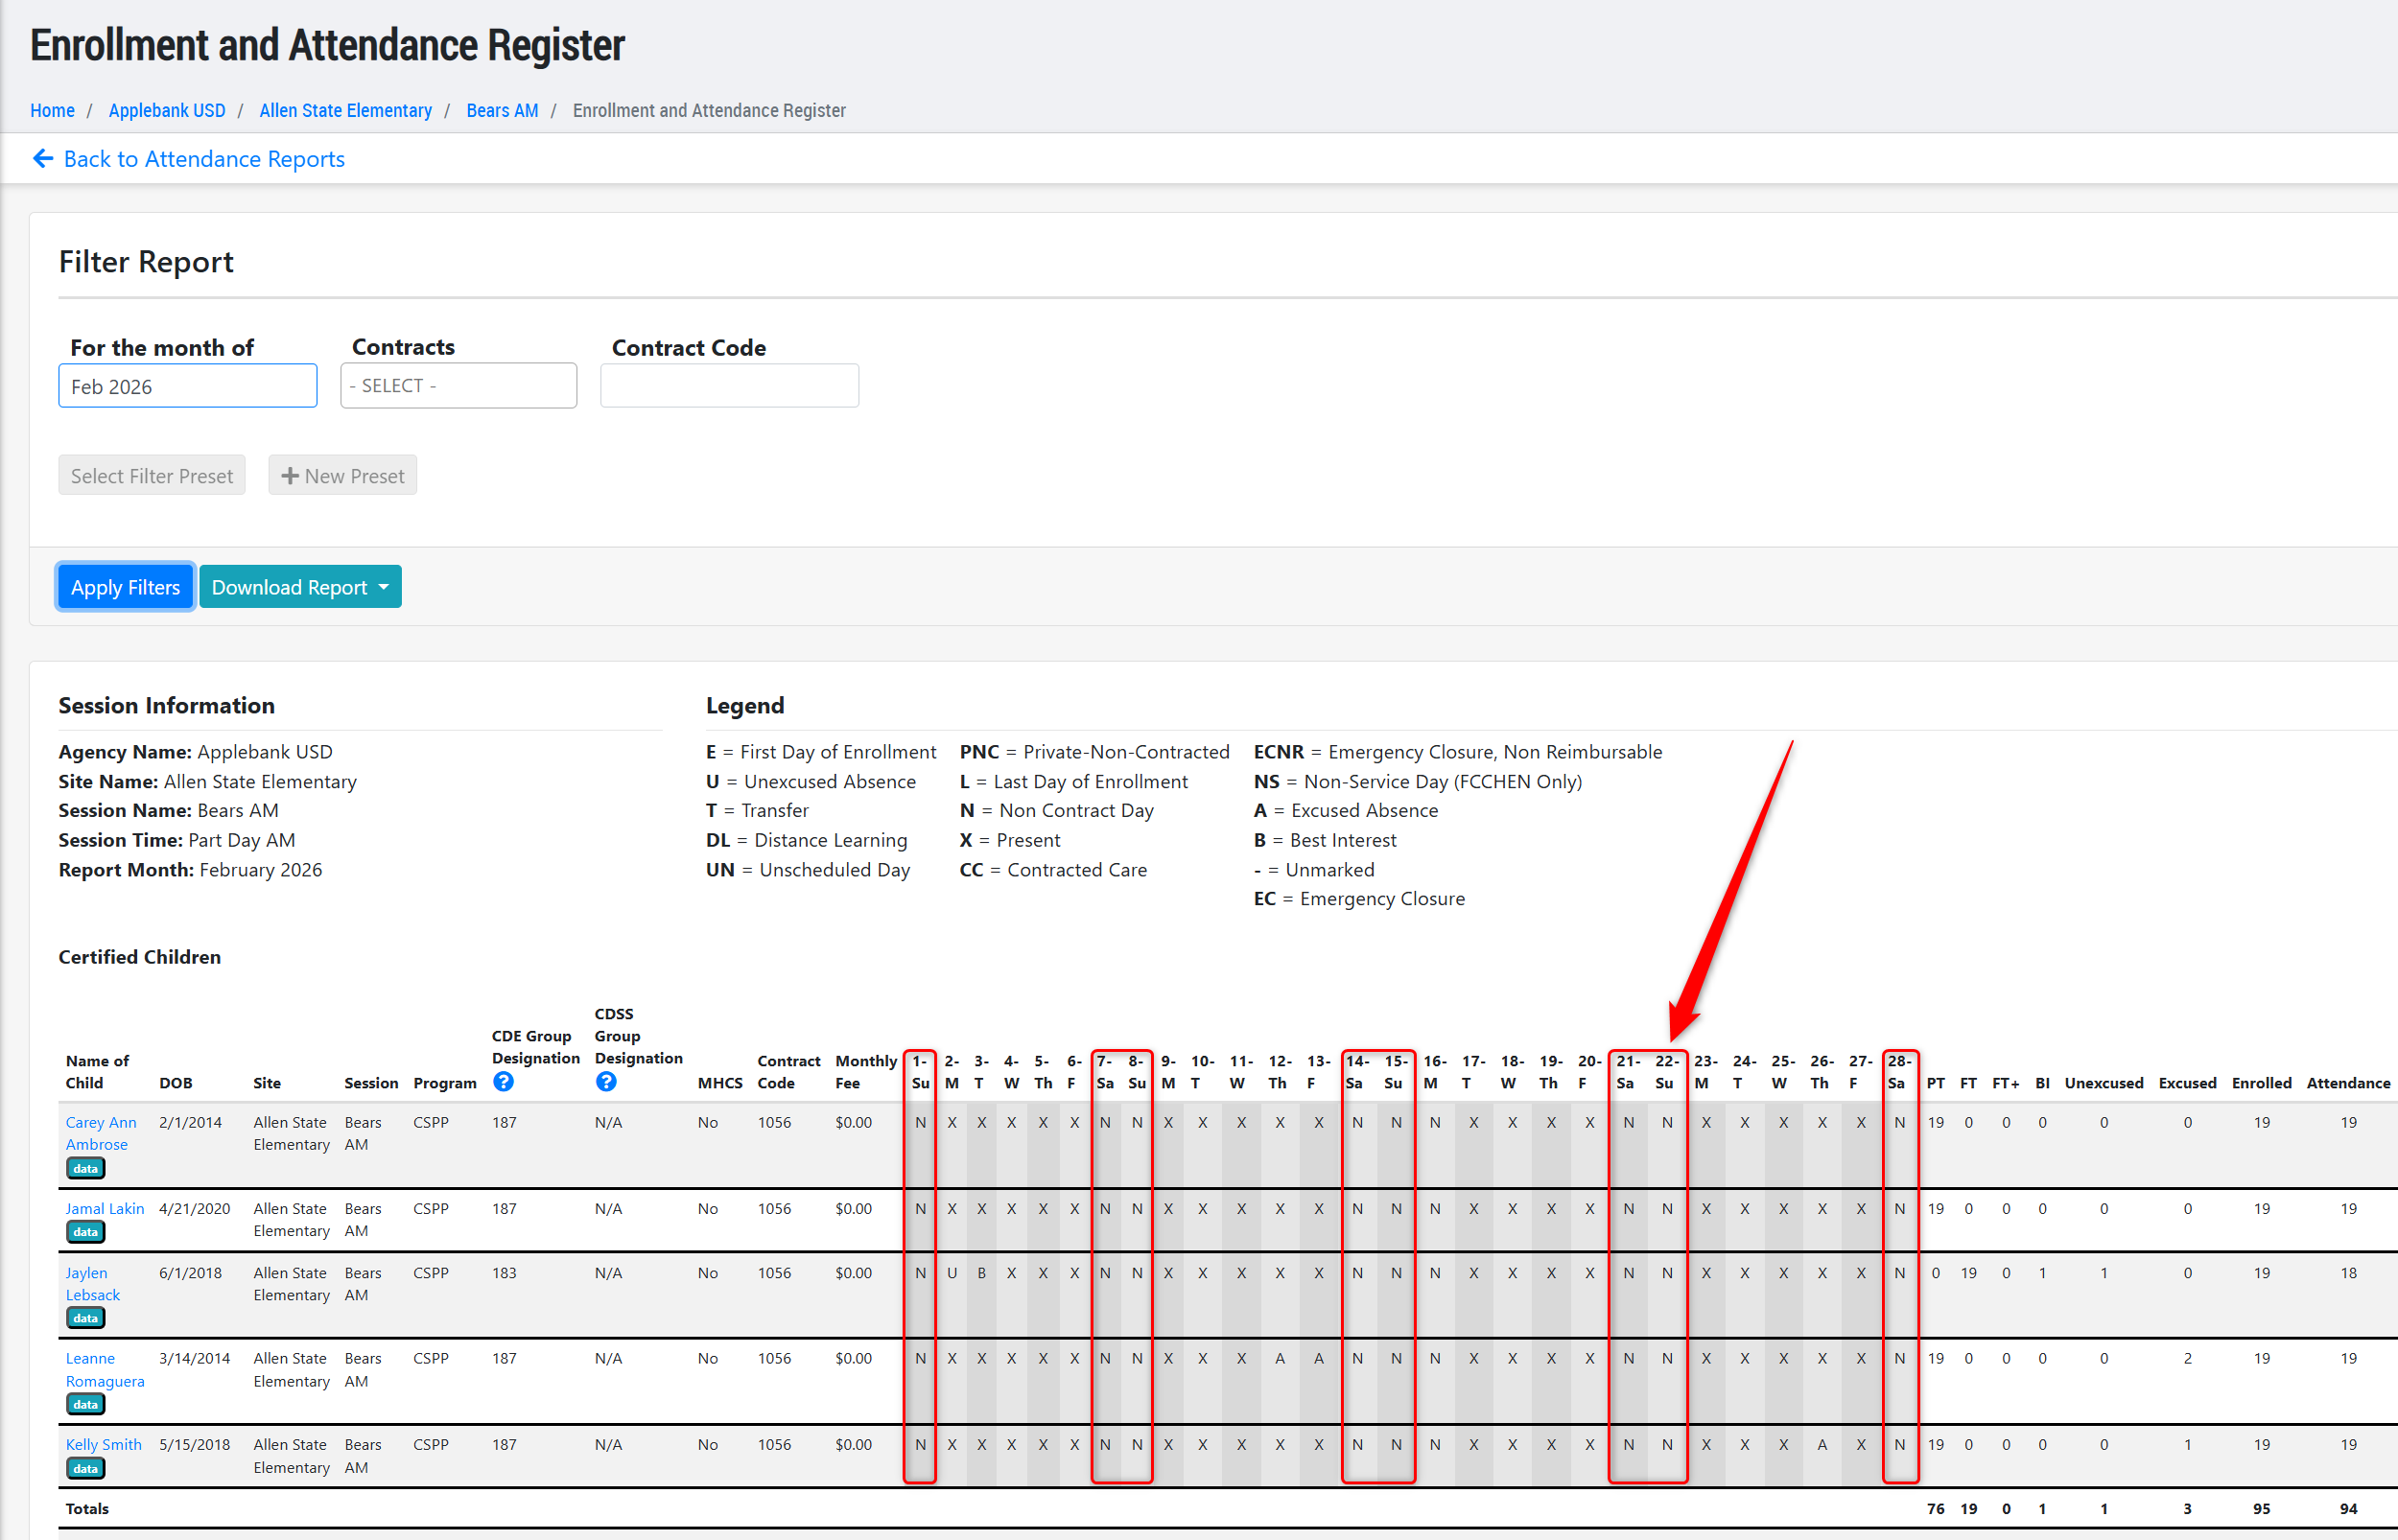The height and width of the screenshot is (1540, 2398).
Task: Click the New Preset button
Action: pos(343,476)
